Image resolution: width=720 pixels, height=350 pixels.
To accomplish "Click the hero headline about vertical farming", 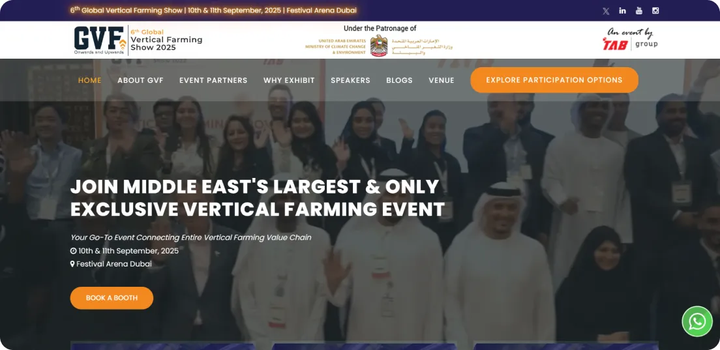I will pos(257,197).
